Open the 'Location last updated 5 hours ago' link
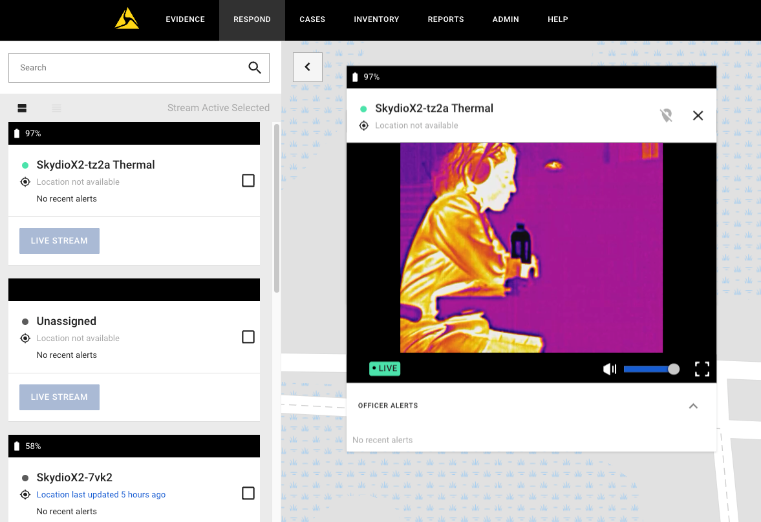 [x=101, y=495]
